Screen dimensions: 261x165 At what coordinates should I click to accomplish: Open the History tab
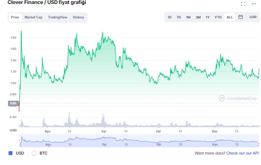point(79,17)
